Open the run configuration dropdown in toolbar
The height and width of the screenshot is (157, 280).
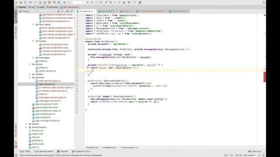coord(78,3)
